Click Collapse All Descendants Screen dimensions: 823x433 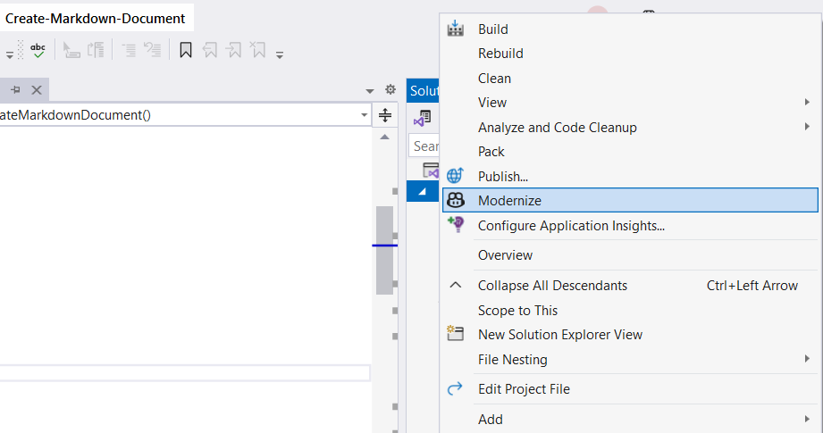click(x=630, y=286)
